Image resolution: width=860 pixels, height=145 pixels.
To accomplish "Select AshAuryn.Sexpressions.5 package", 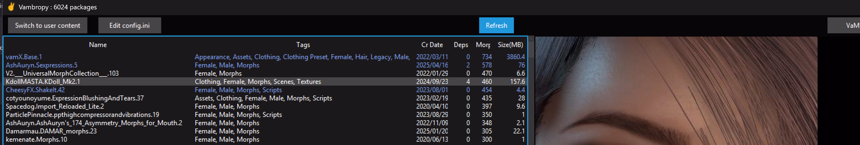I will click(x=265, y=65).
